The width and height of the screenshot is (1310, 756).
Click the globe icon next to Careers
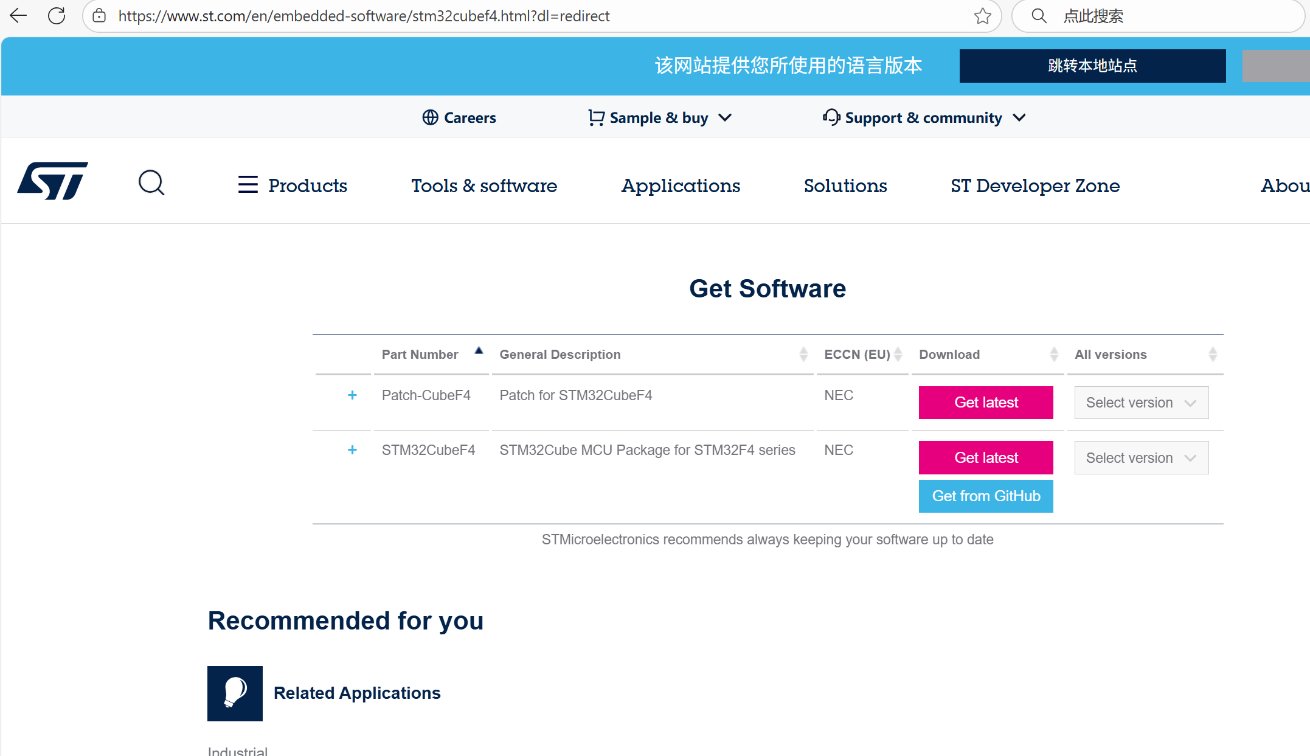[x=430, y=117]
